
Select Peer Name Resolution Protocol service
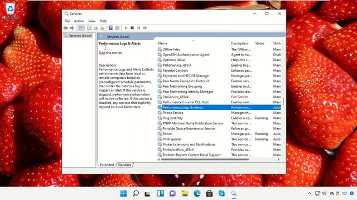[219, 81]
